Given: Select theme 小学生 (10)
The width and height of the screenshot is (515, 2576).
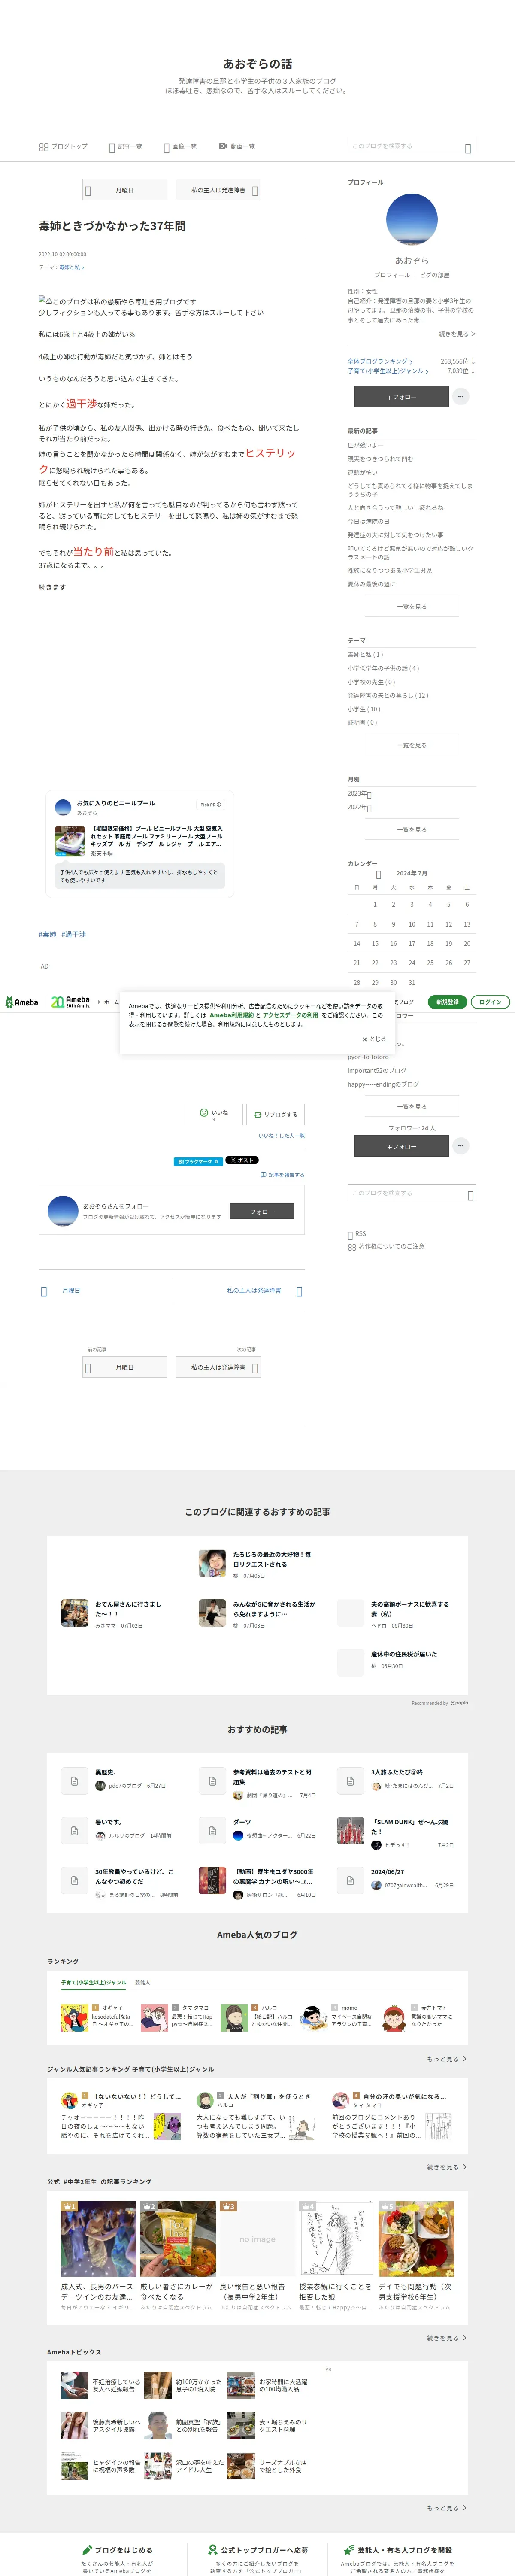Looking at the screenshot, I should pos(364,709).
